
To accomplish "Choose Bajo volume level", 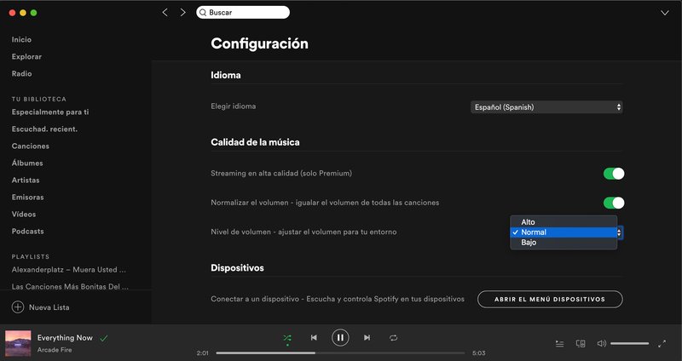I will coord(564,243).
